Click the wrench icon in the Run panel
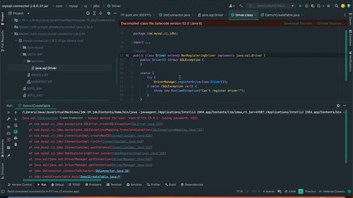 9,119
